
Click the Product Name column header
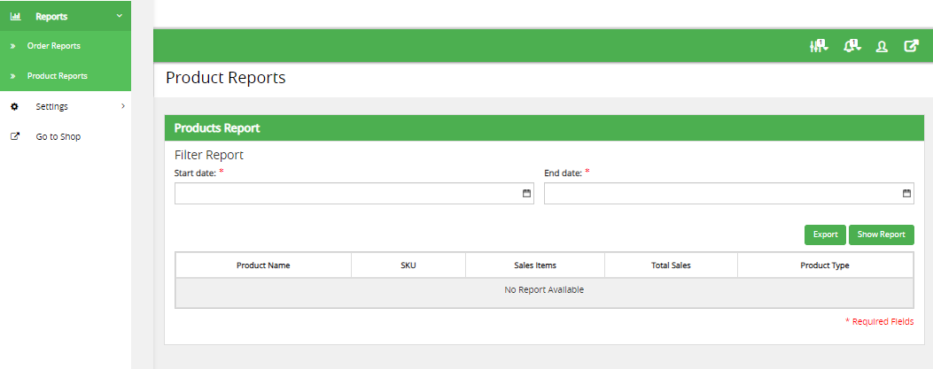[263, 265]
